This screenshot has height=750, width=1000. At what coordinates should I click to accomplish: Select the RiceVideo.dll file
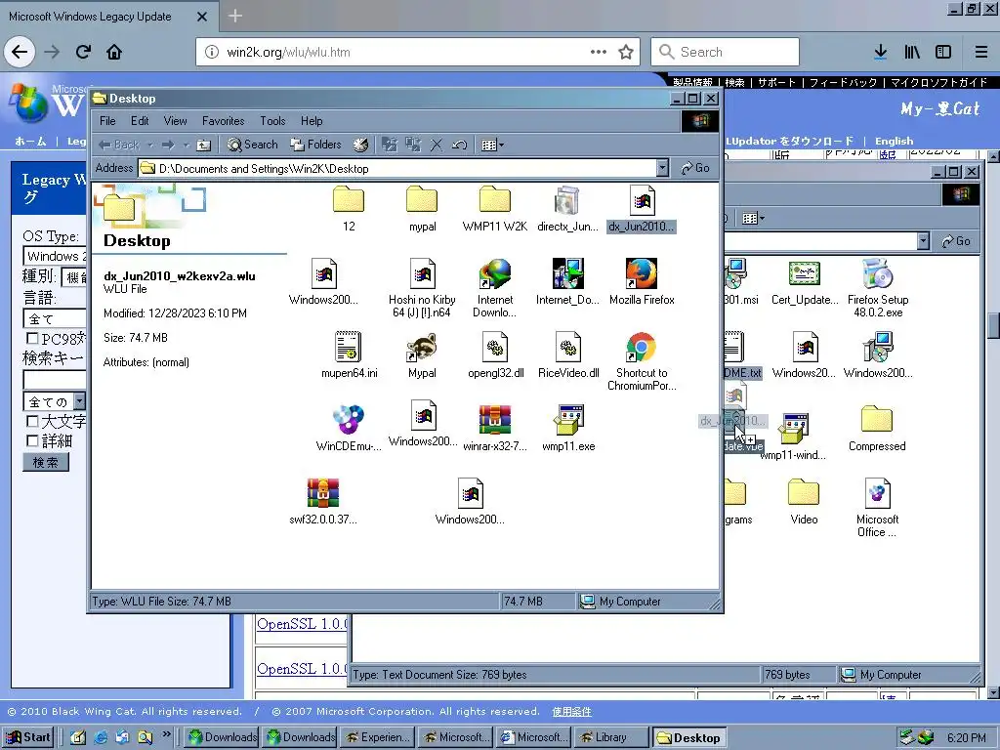click(567, 347)
